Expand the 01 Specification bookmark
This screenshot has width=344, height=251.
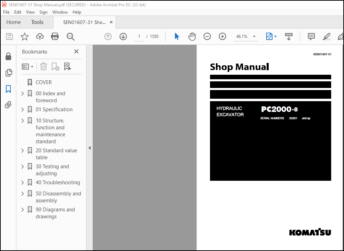coord(23,110)
